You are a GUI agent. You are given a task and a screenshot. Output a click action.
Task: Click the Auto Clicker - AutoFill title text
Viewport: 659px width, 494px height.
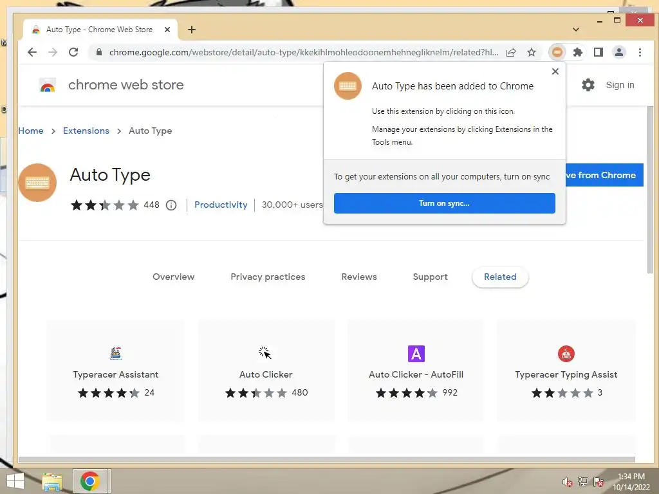coord(416,374)
